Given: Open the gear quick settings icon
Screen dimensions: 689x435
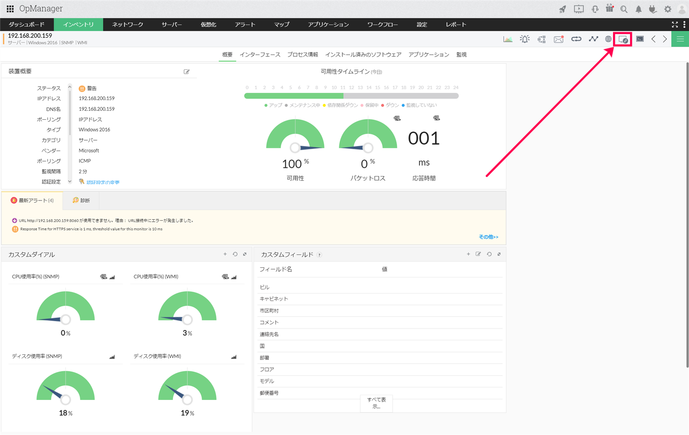Looking at the screenshot, I should (x=667, y=9).
